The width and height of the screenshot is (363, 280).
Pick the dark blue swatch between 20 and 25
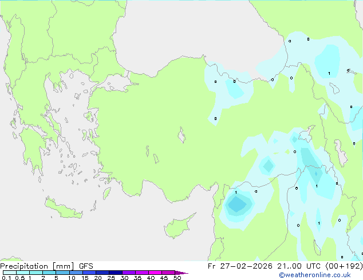[x=102, y=273]
